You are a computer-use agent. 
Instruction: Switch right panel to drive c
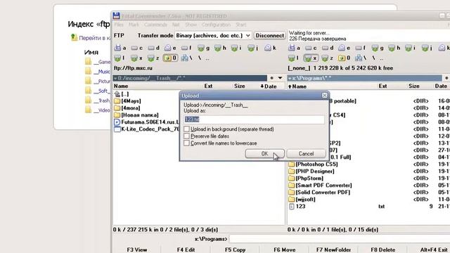pos(311,48)
